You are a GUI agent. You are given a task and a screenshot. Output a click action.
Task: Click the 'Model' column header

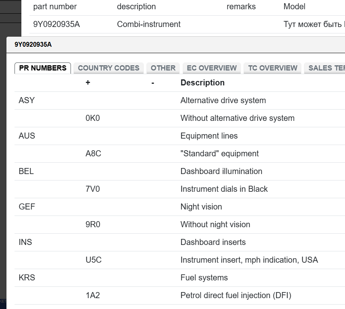tap(294, 6)
